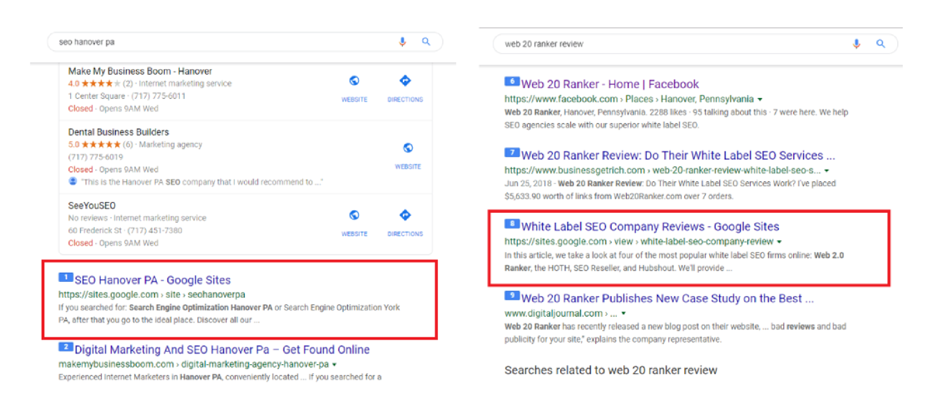Expand dropdown arrow next to digitaljournal.com URL
This screenshot has width=929, height=408.
623,314
